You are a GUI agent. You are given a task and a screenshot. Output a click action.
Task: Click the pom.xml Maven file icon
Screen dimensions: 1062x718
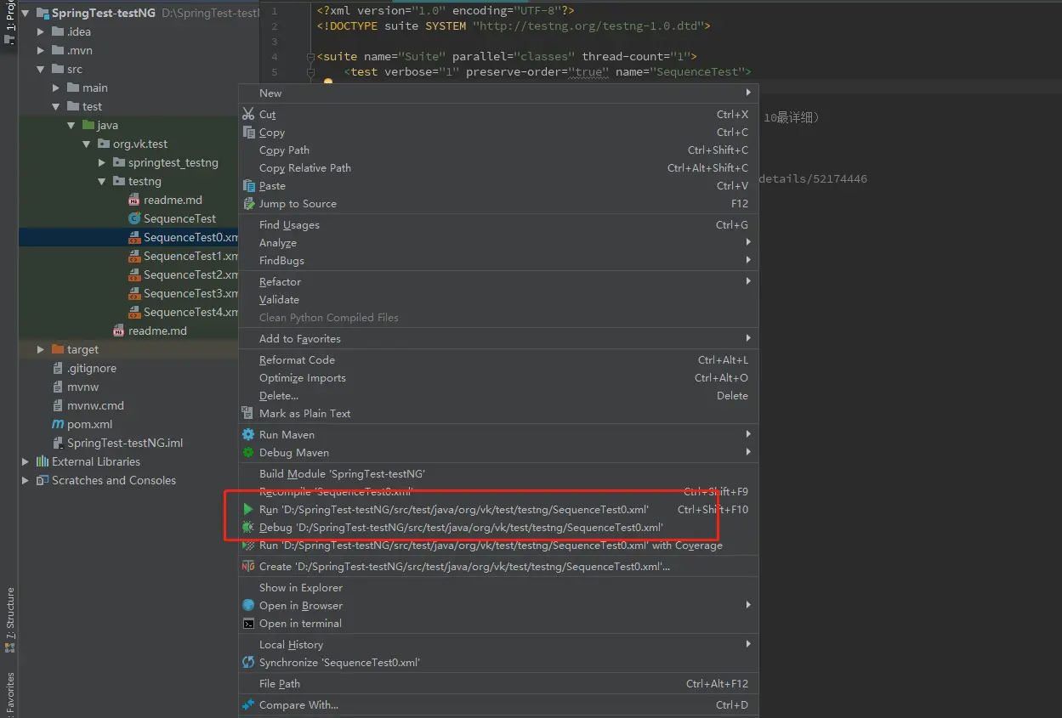pyautogui.click(x=58, y=424)
